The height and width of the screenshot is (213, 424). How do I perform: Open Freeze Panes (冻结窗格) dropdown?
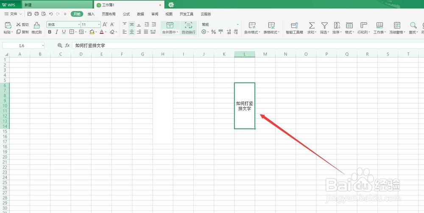[397, 28]
